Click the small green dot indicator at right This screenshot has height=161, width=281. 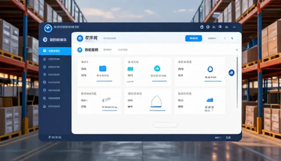pyautogui.click(x=237, y=50)
